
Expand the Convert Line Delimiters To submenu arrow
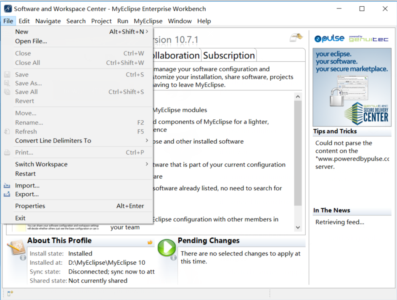tap(147, 140)
